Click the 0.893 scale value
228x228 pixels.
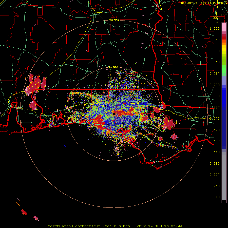click(215, 51)
